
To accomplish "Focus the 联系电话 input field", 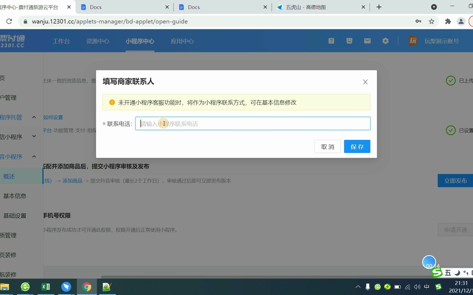I will 253,123.
